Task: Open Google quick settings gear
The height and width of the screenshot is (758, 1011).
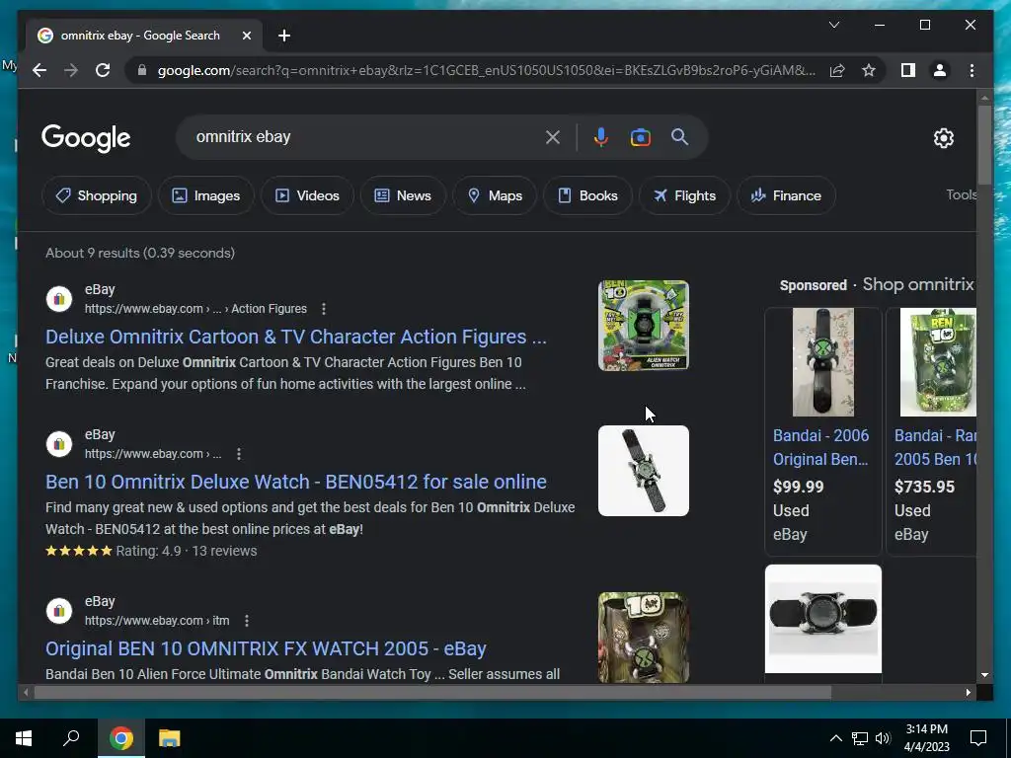Action: click(943, 138)
